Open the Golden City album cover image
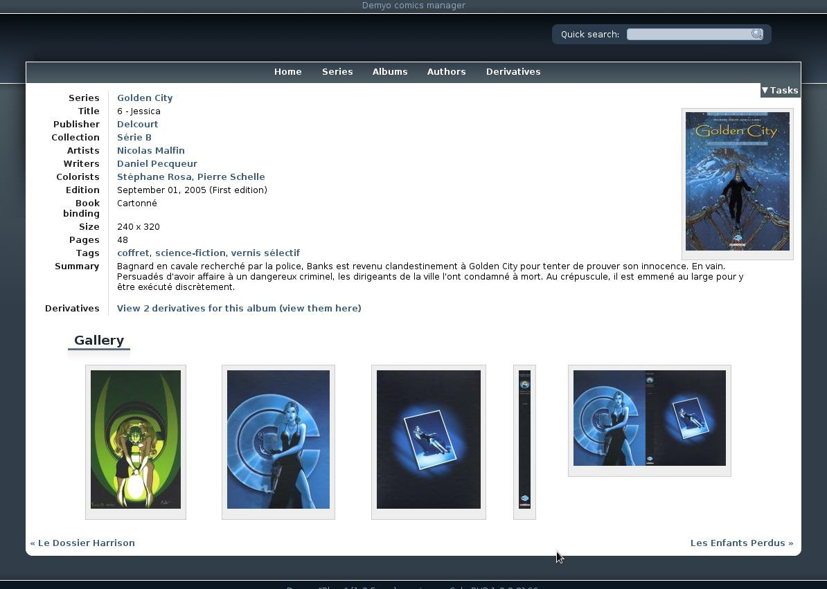827x589 pixels. pyautogui.click(x=738, y=181)
